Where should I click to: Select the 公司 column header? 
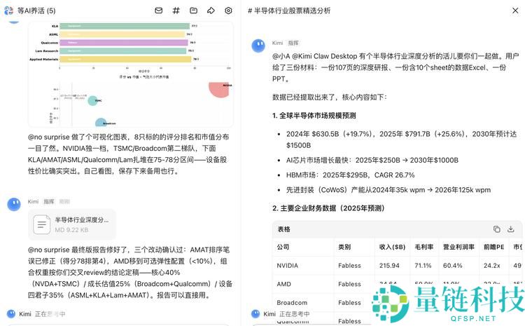(x=283, y=247)
